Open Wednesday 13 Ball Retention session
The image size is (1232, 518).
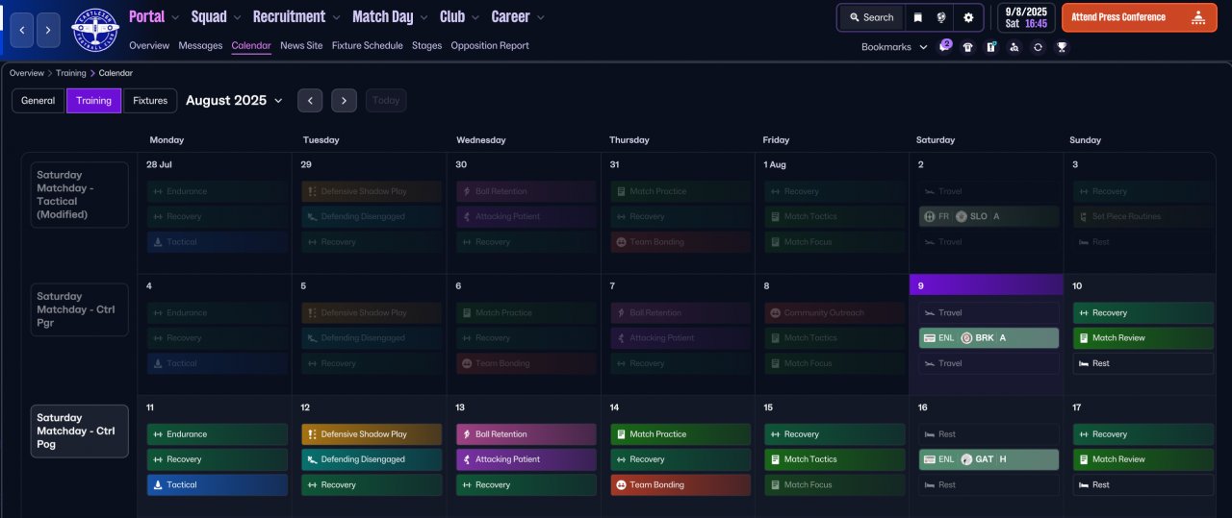coord(526,434)
